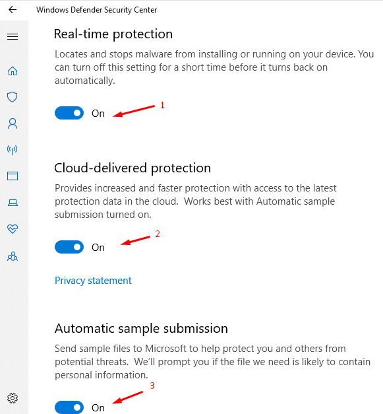Go back with the arrow icon

tap(13, 10)
